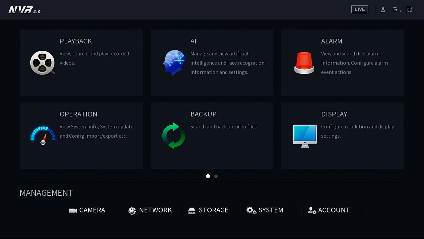Click 'Manage and view artificial intelligence' description
Image resolution: width=424 pixels, height=239 pixels.
pyautogui.click(x=227, y=63)
